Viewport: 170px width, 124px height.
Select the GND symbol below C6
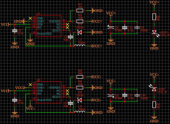tap(15, 115)
